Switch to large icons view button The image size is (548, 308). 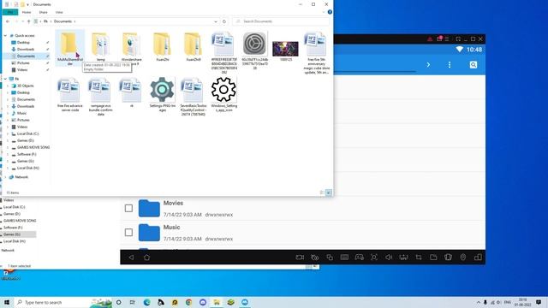point(329,192)
